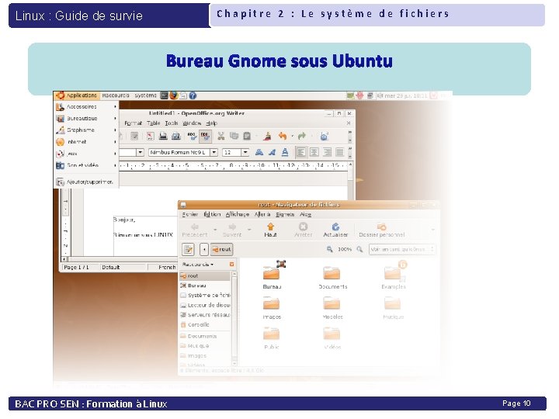Go to Dossier personnel in file browser
559x419 pixels.
coord(381,230)
